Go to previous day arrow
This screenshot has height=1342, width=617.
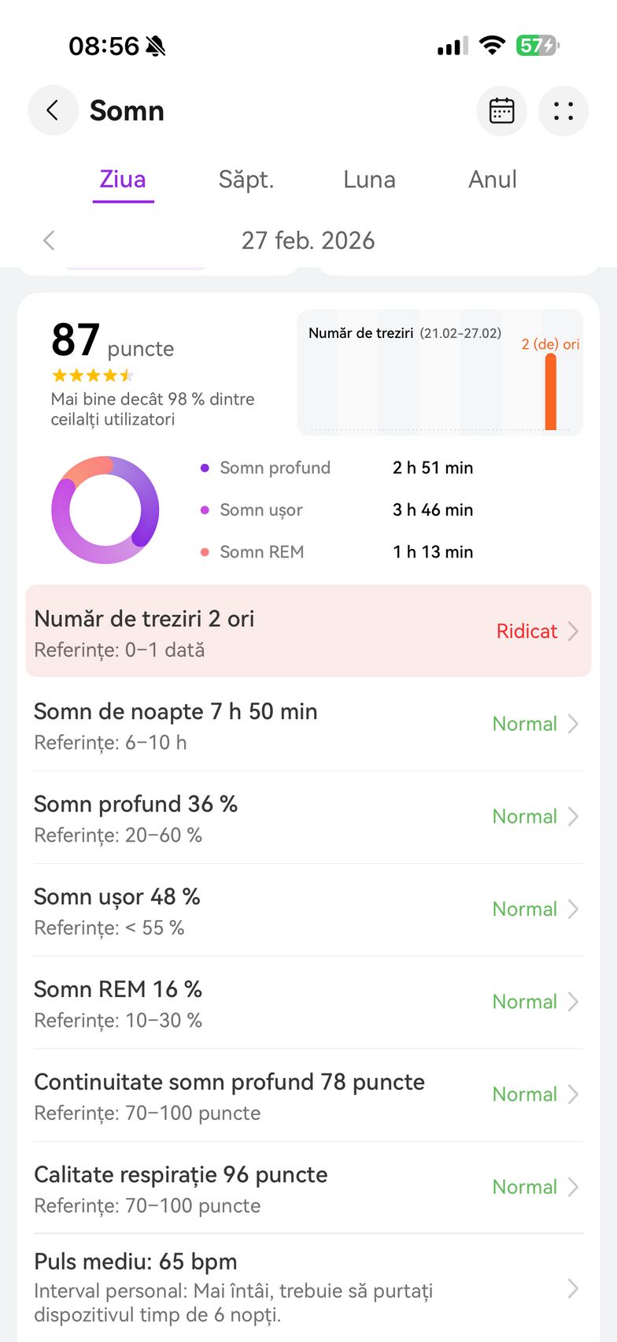pos(49,240)
